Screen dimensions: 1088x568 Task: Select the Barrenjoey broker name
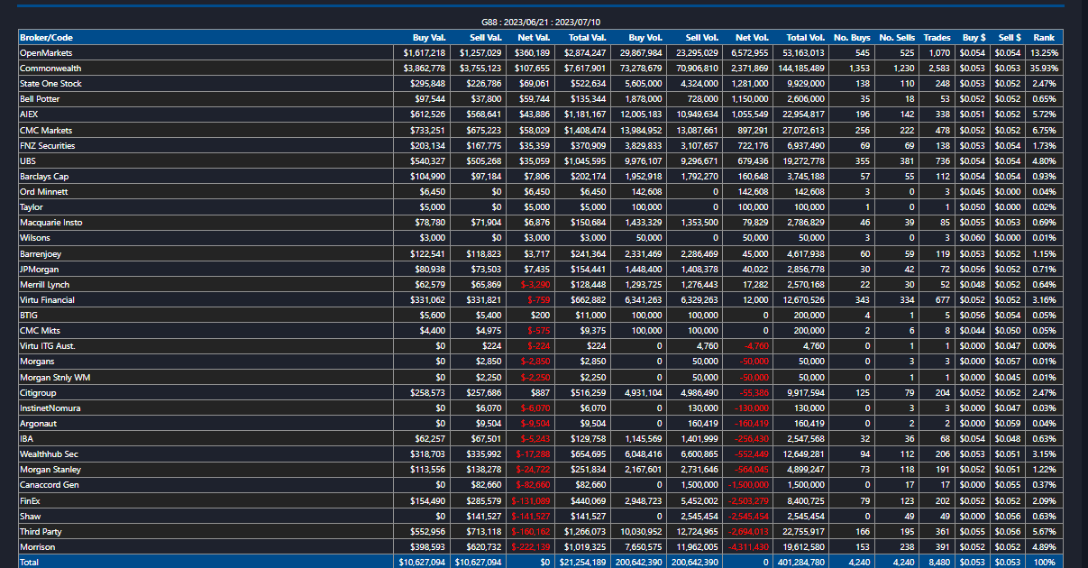pos(42,254)
